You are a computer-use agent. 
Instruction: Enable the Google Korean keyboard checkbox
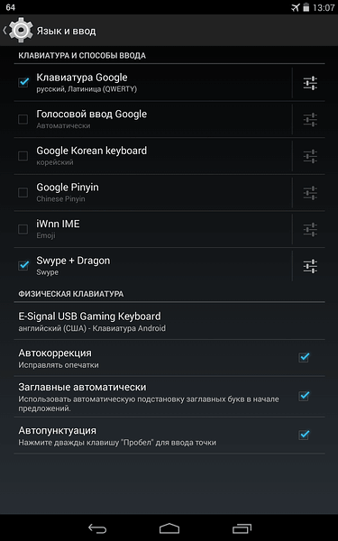coord(23,156)
